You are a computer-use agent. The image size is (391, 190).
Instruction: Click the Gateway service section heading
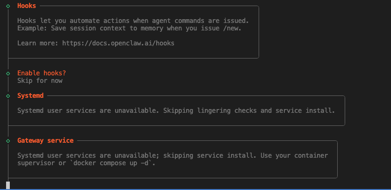(x=45, y=140)
